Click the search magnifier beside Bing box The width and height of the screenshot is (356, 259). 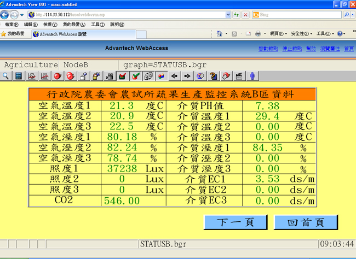[x=347, y=15]
